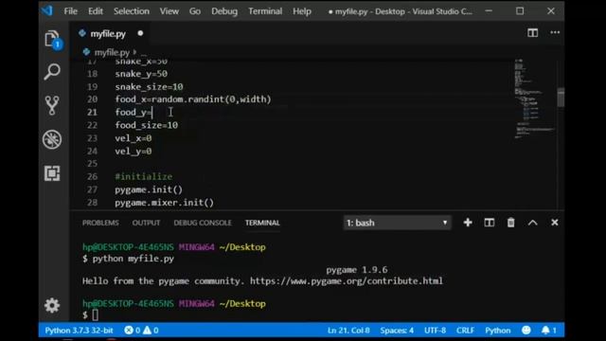Select Python 3.7.3 32-bit interpreter in status bar
606x341 pixels.
tap(79, 331)
